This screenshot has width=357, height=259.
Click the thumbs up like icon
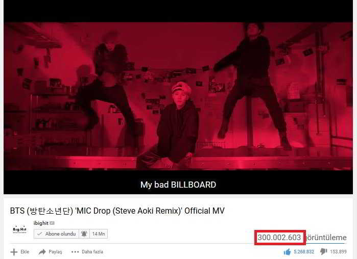288,252
